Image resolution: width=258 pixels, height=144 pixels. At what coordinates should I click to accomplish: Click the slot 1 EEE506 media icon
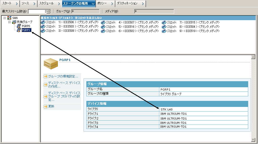click(x=43, y=22)
